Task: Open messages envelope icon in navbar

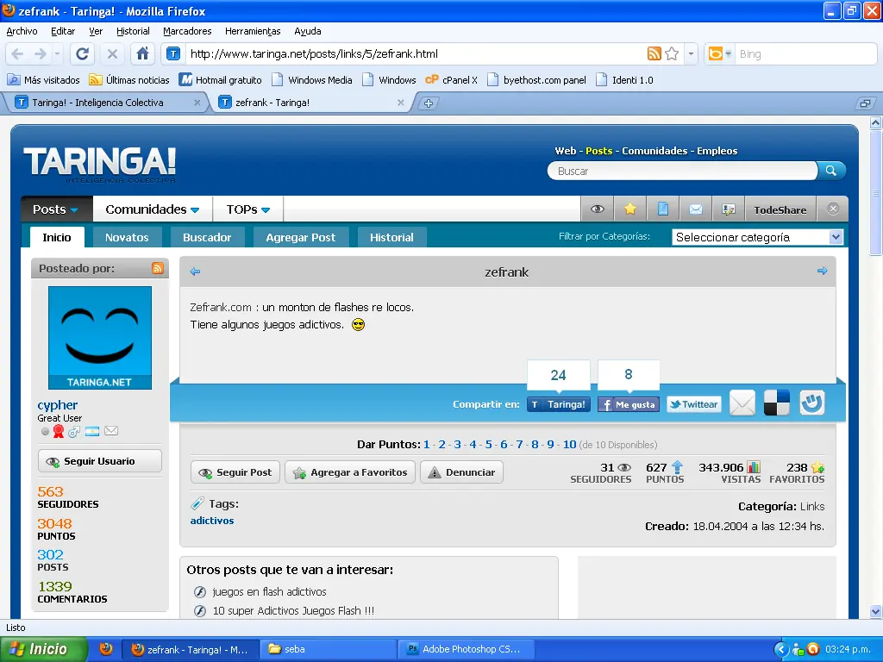Action: 696,209
